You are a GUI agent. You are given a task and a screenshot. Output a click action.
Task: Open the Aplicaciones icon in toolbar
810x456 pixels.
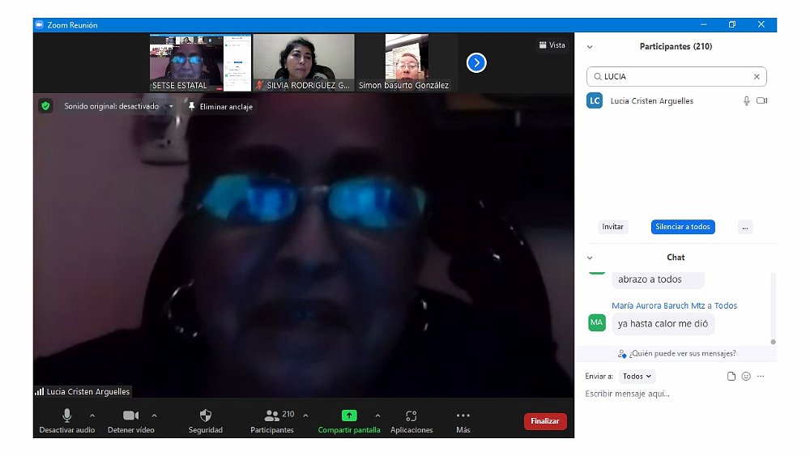[x=411, y=416]
